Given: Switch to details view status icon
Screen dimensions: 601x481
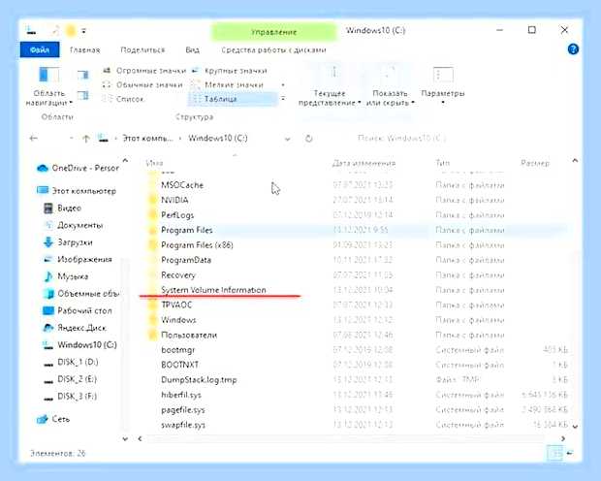Looking at the screenshot, I should coord(554,453).
